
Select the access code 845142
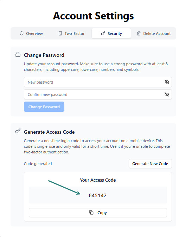tap(98, 195)
